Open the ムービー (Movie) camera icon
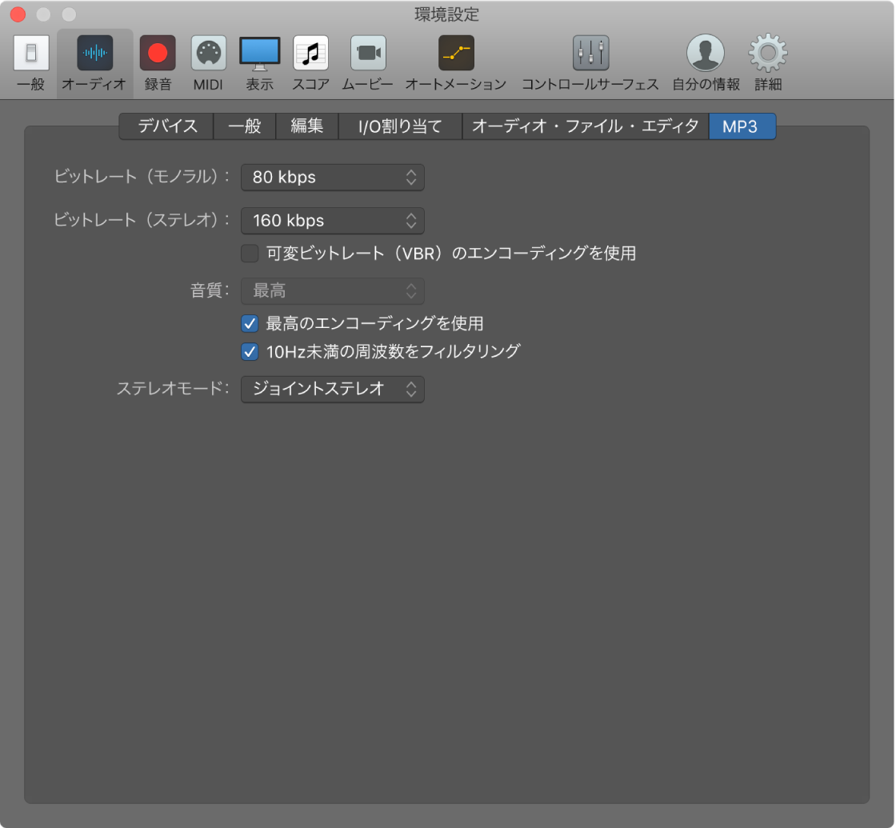The width and height of the screenshot is (896, 828). coord(368,53)
